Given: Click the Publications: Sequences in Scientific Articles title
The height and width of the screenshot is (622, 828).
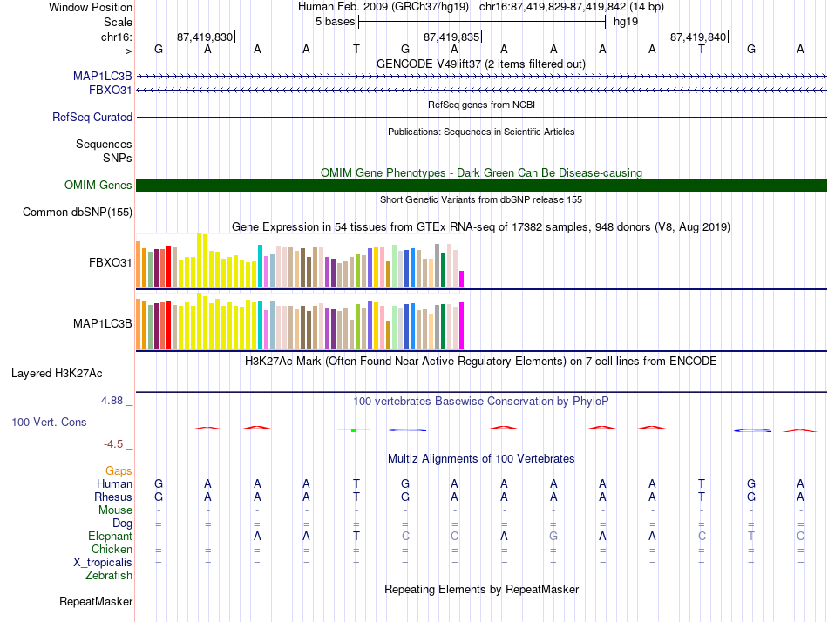Looking at the screenshot, I should click(481, 132).
